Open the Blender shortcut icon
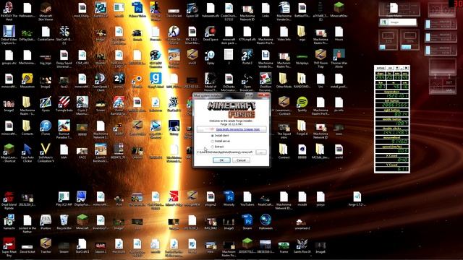 point(137,80)
